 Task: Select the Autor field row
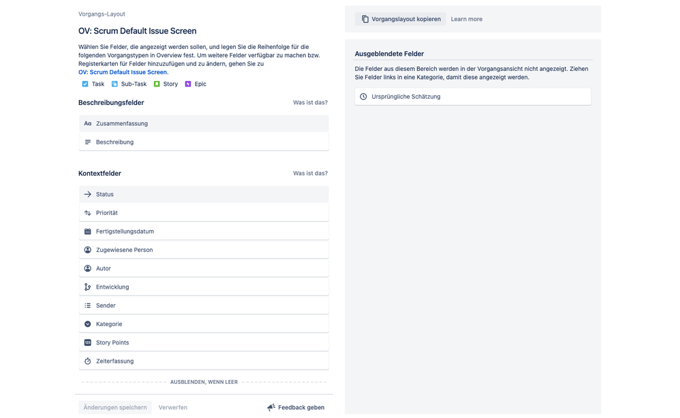point(204,268)
